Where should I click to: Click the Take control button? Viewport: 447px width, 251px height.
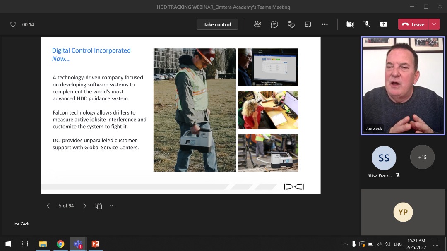tap(217, 24)
